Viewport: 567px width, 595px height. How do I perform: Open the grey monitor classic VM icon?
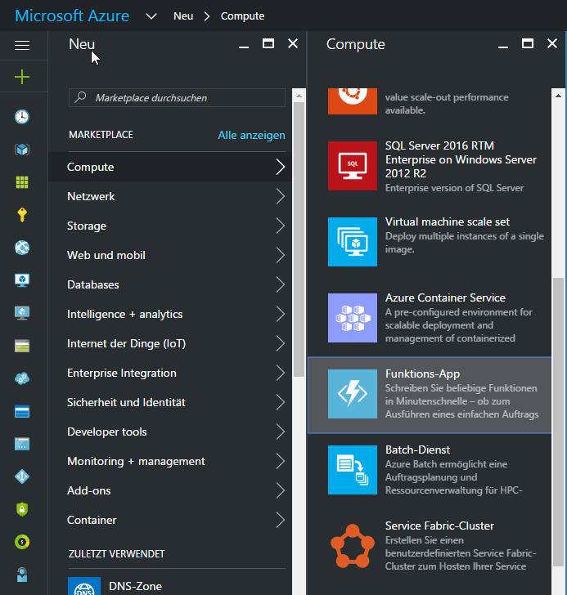pos(22,313)
